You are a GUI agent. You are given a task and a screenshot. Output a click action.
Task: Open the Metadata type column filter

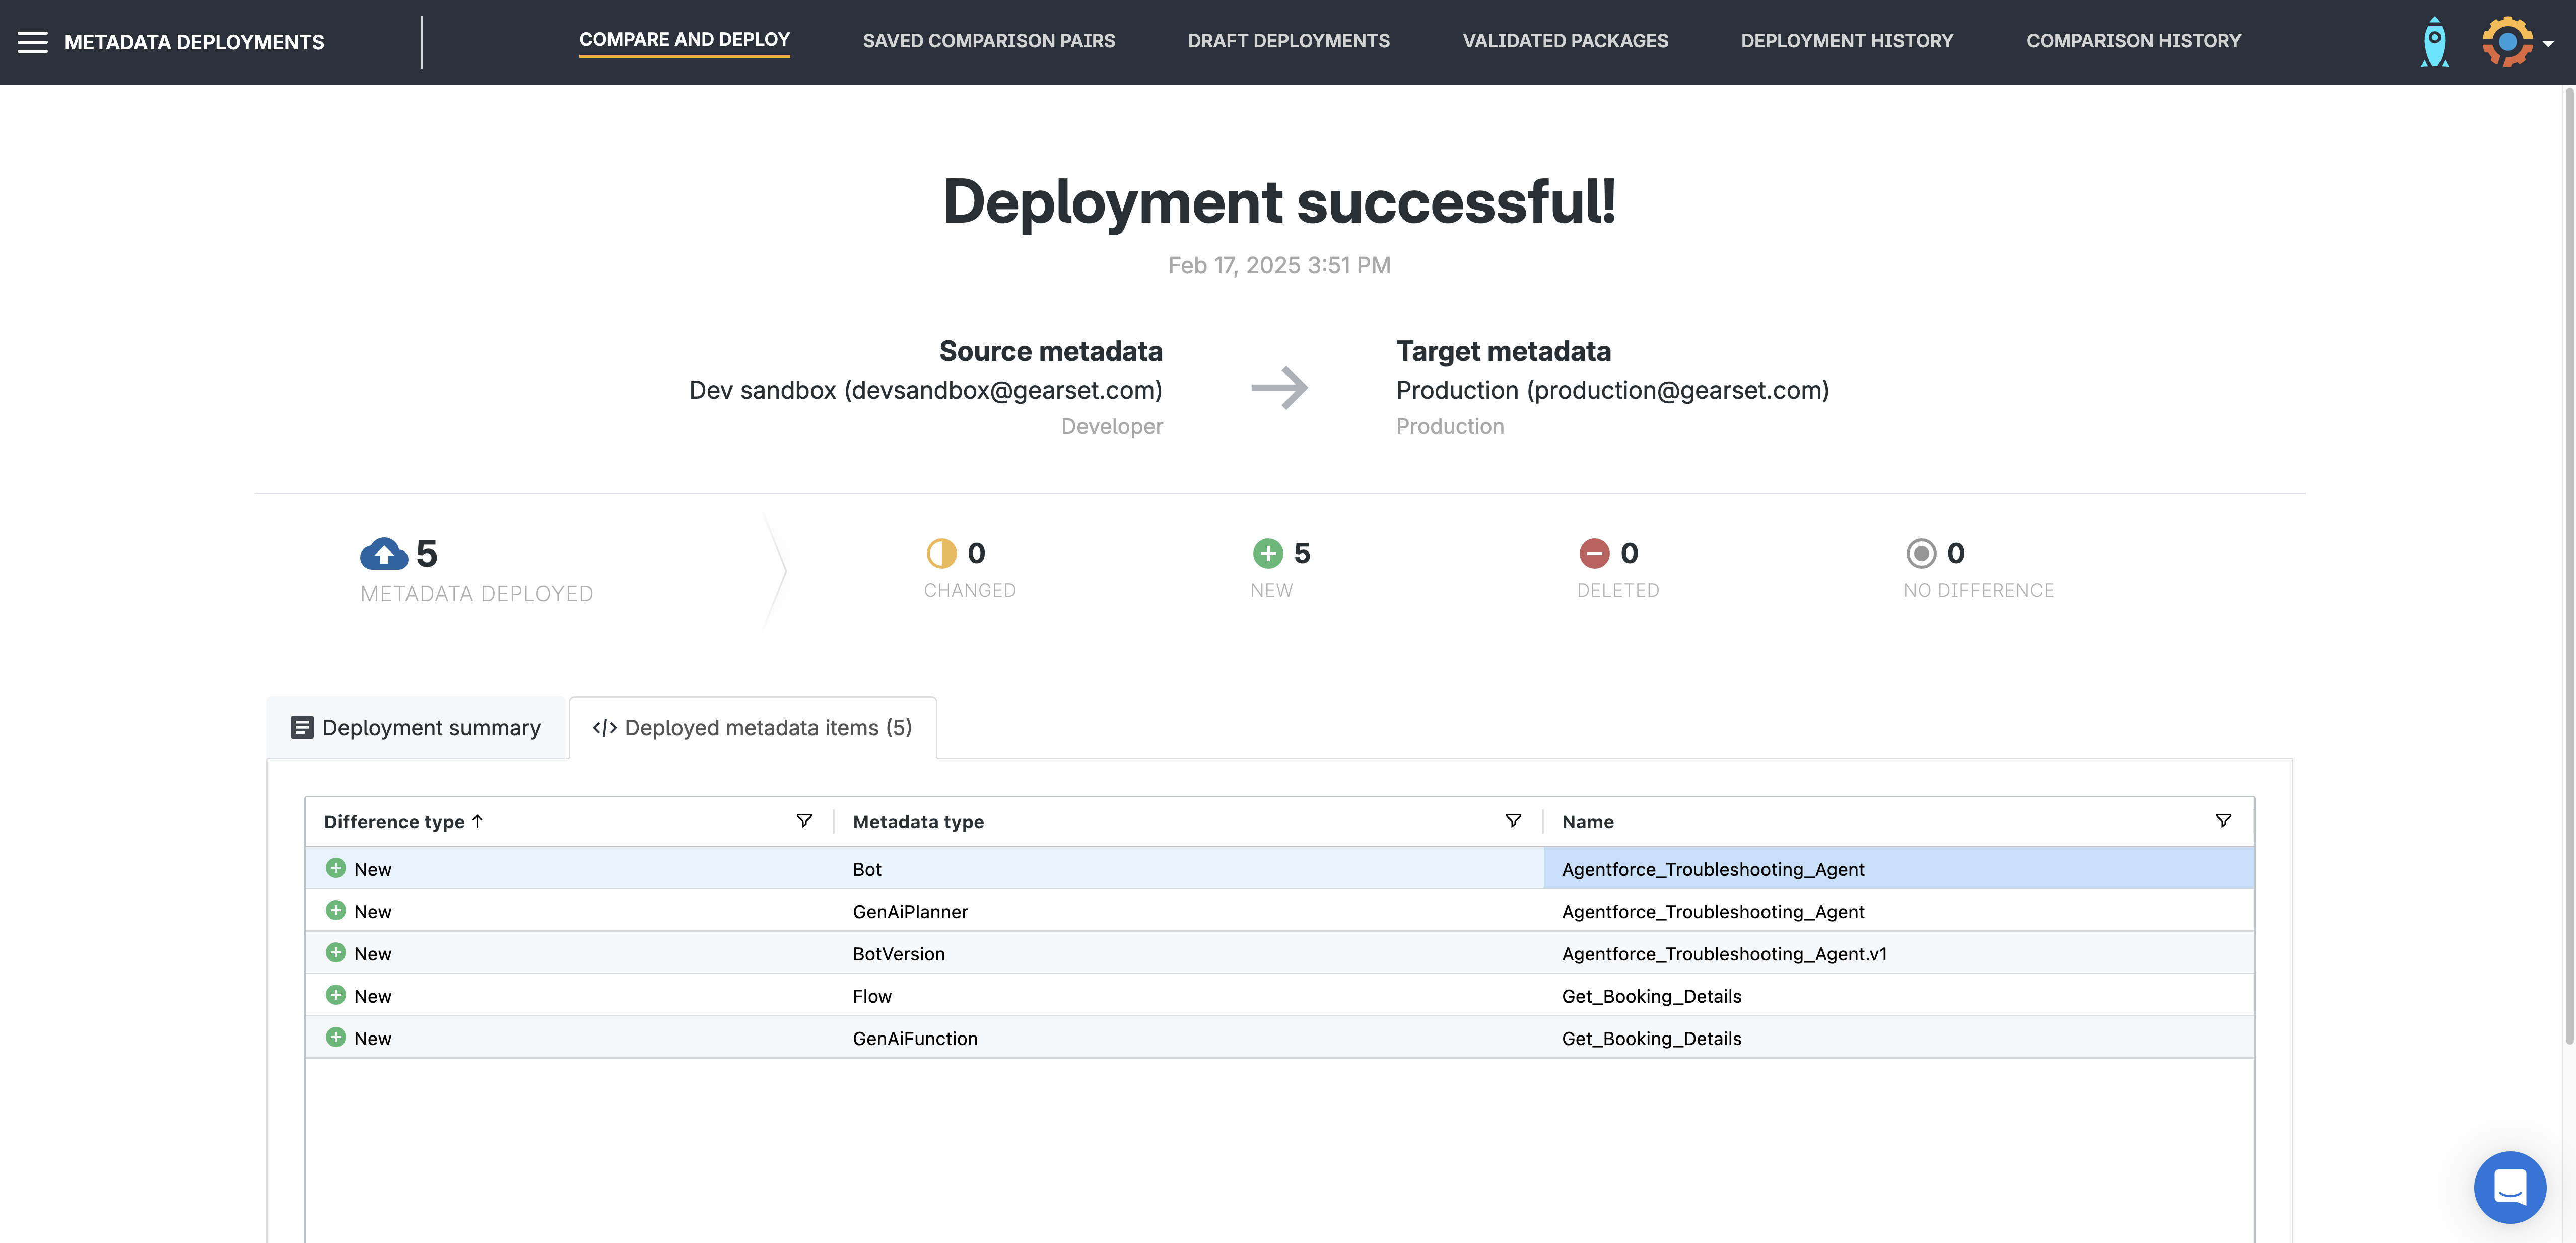[1513, 821]
